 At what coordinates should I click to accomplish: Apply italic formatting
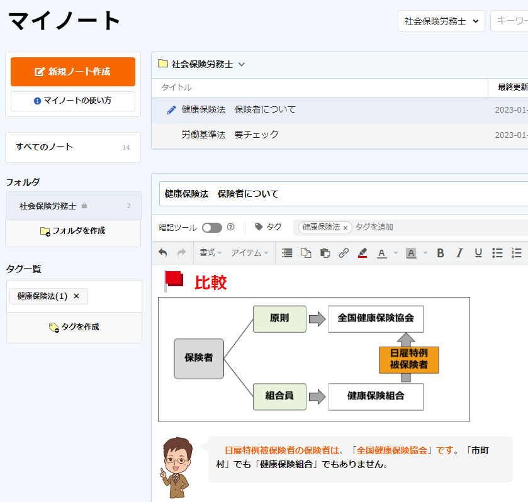pyautogui.click(x=459, y=253)
